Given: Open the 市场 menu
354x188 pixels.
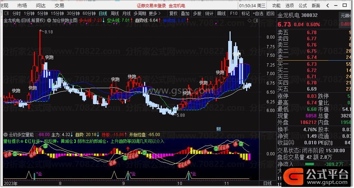Looking at the screenshot, I should [22, 6].
